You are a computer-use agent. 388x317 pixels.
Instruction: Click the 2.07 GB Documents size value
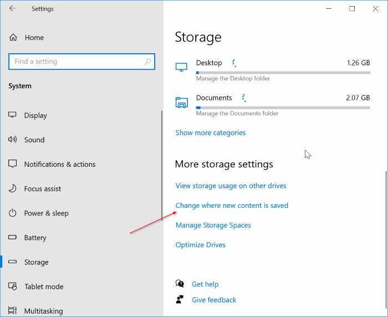click(x=358, y=98)
